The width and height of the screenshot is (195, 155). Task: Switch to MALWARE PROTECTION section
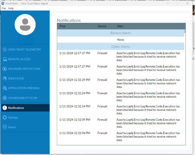coord(24,69)
